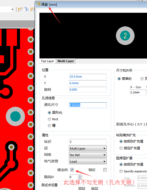Edit the 跳线ID jumper field
This screenshot has width=147, height=190.
73,177
